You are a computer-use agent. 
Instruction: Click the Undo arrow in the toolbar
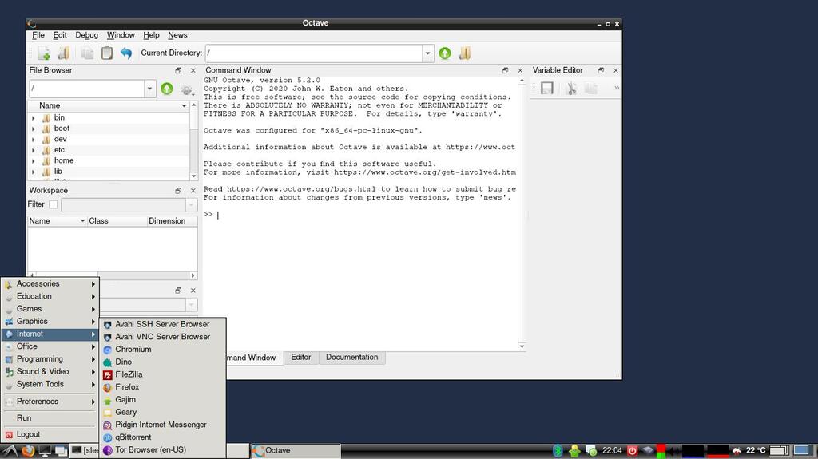click(x=125, y=53)
